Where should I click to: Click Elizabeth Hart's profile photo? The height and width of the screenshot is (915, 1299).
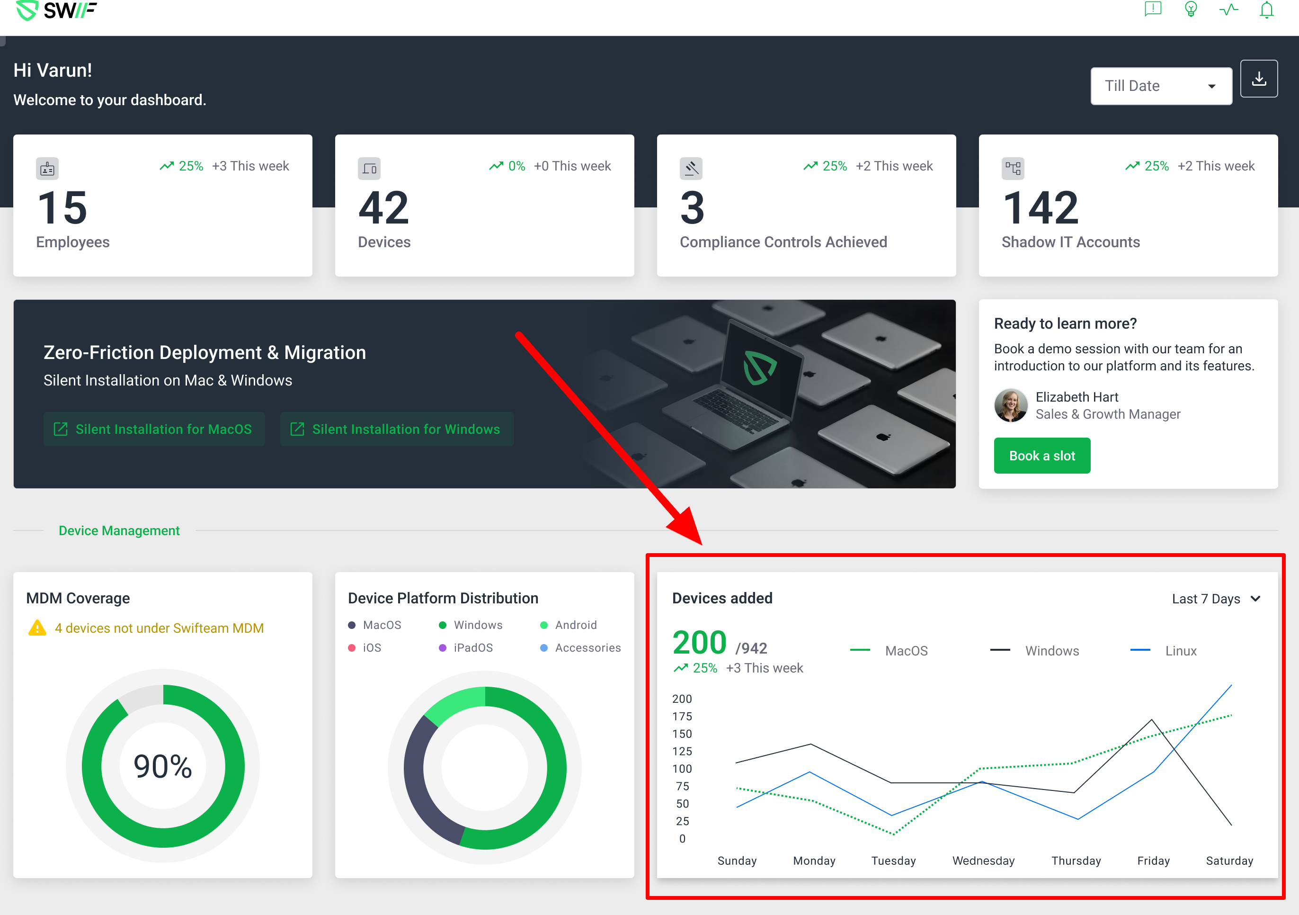[x=1010, y=405]
